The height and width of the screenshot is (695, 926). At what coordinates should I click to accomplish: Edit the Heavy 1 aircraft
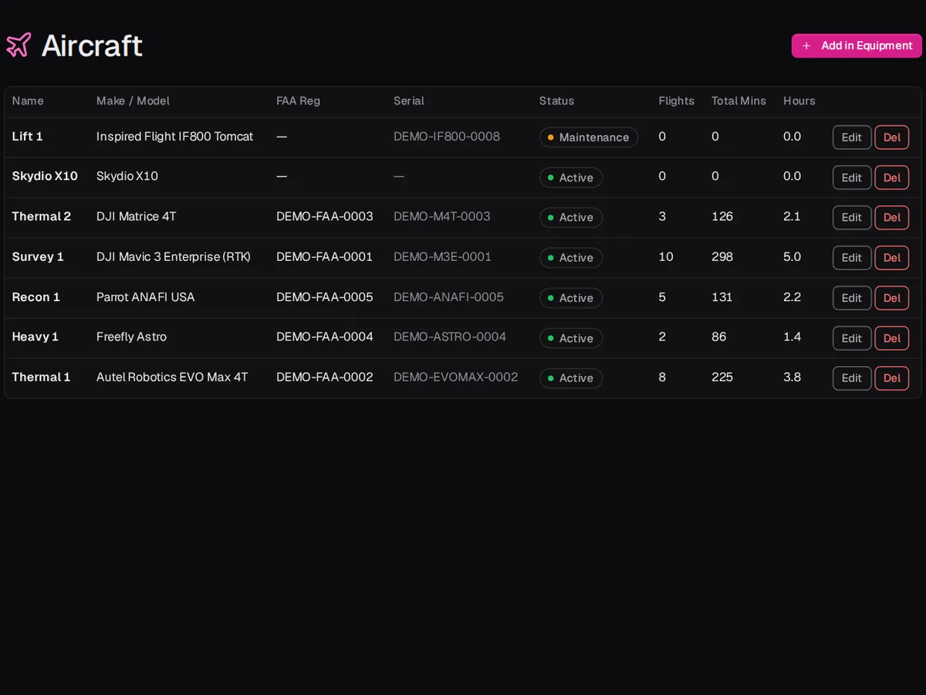852,338
